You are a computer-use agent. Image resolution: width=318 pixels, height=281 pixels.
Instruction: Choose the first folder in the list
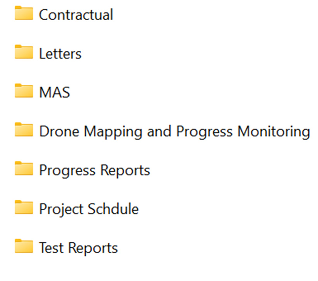click(76, 15)
